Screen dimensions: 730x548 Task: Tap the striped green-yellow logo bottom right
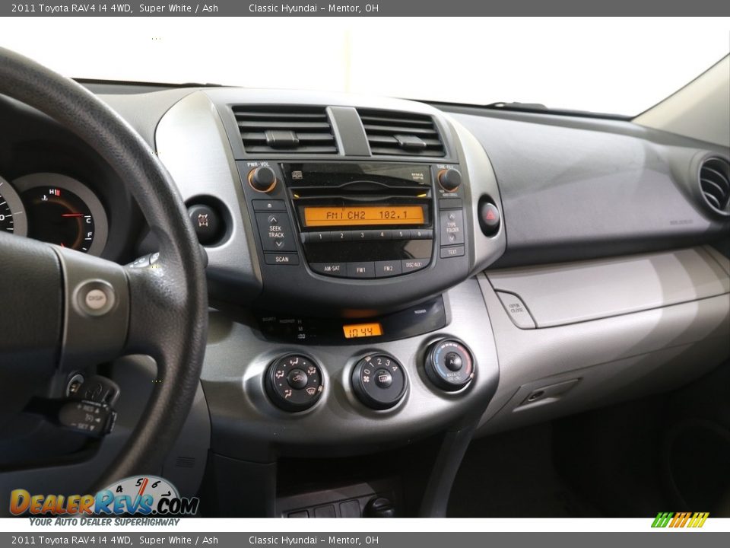(680, 520)
